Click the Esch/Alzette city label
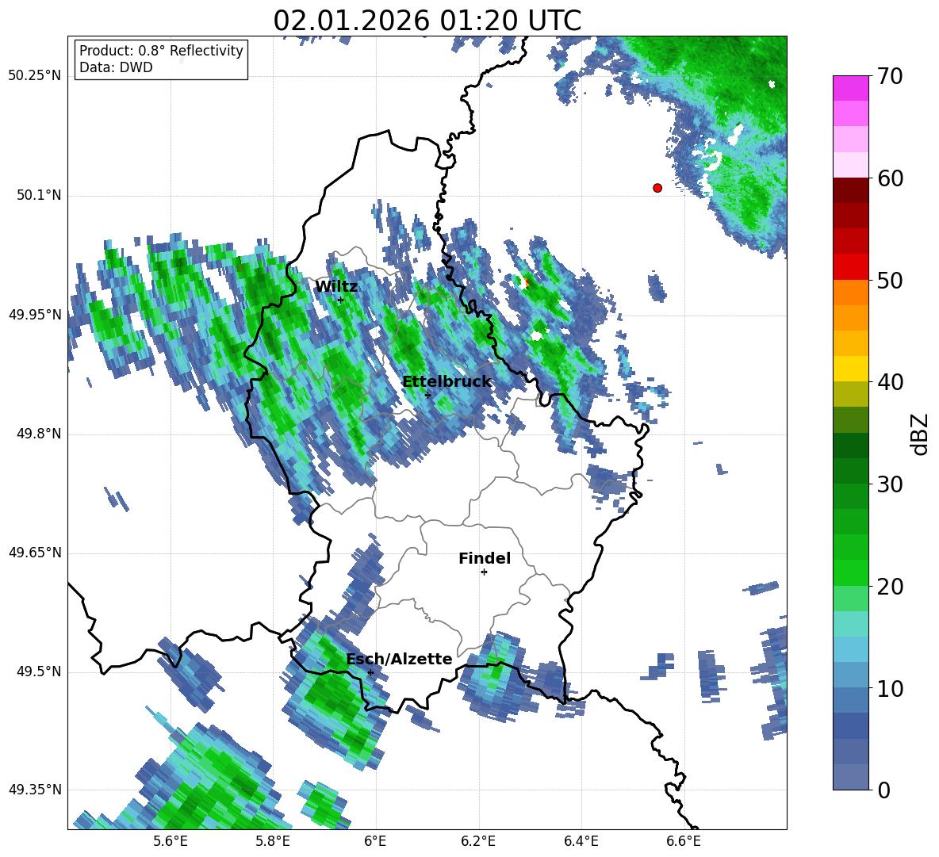 click(399, 659)
